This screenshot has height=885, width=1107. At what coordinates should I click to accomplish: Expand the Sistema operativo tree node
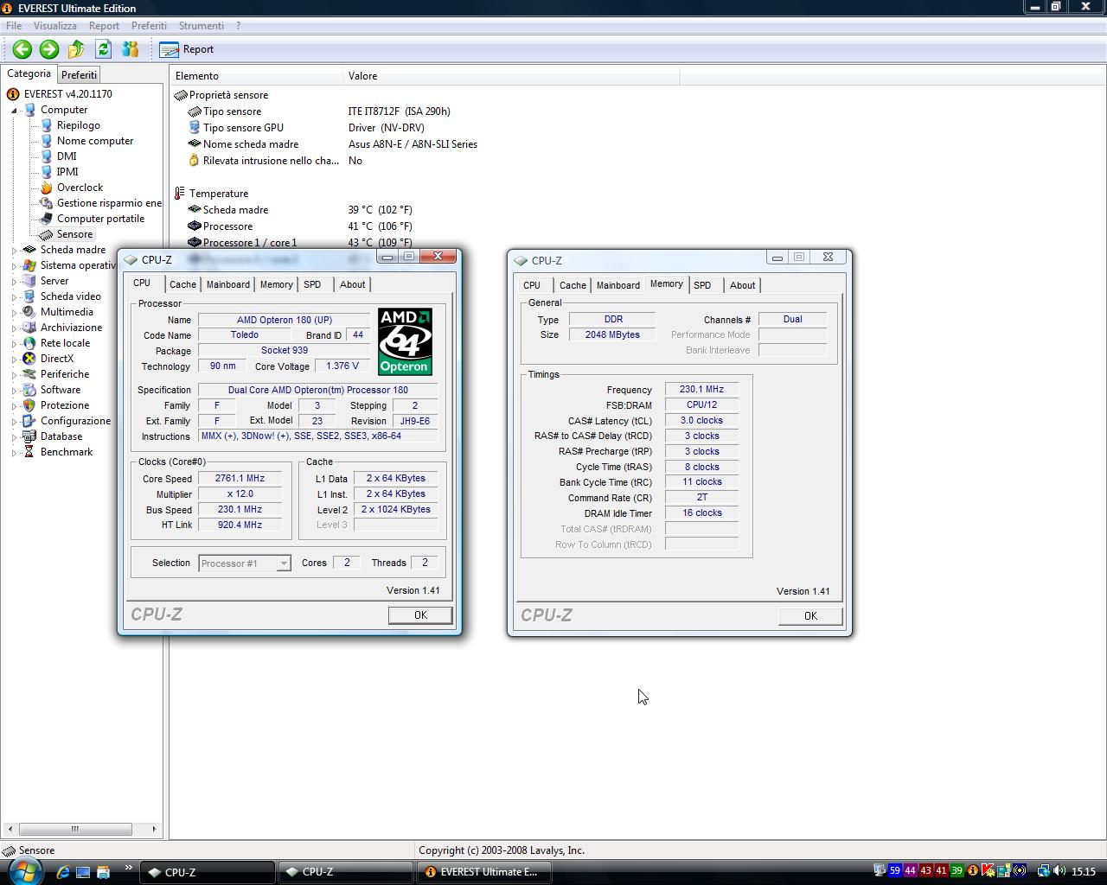pyautogui.click(x=15, y=266)
